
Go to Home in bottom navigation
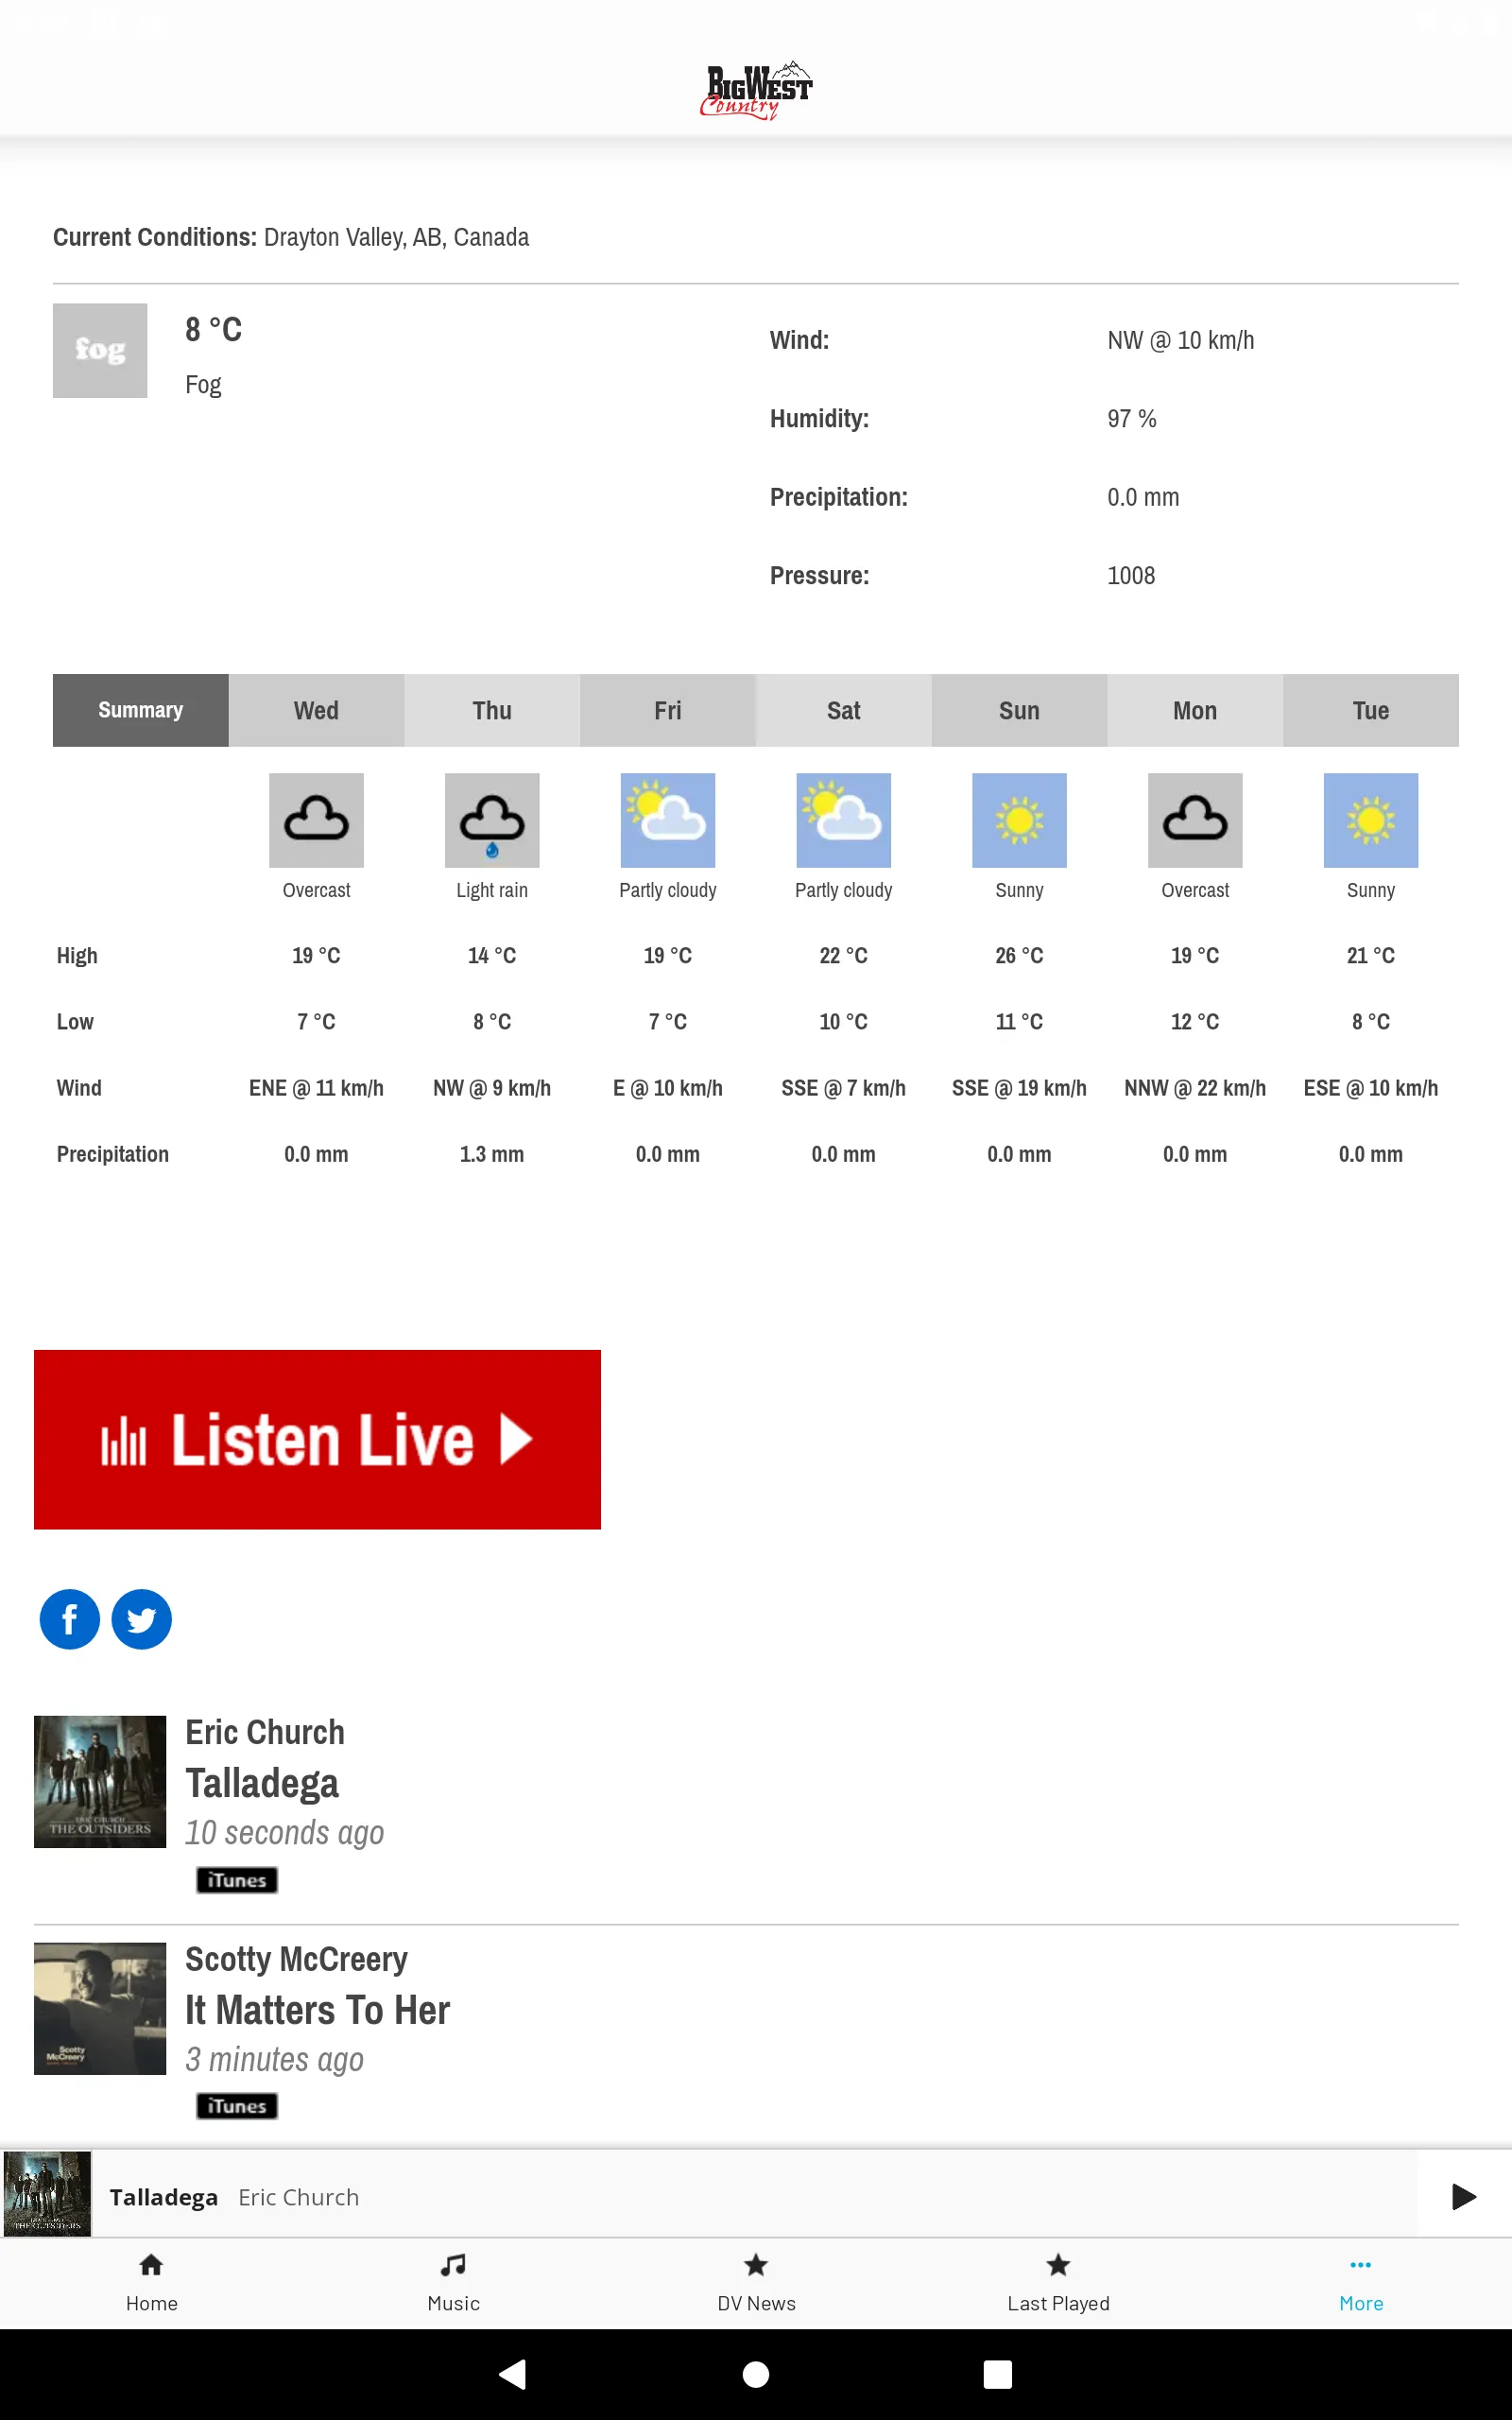151,2283
